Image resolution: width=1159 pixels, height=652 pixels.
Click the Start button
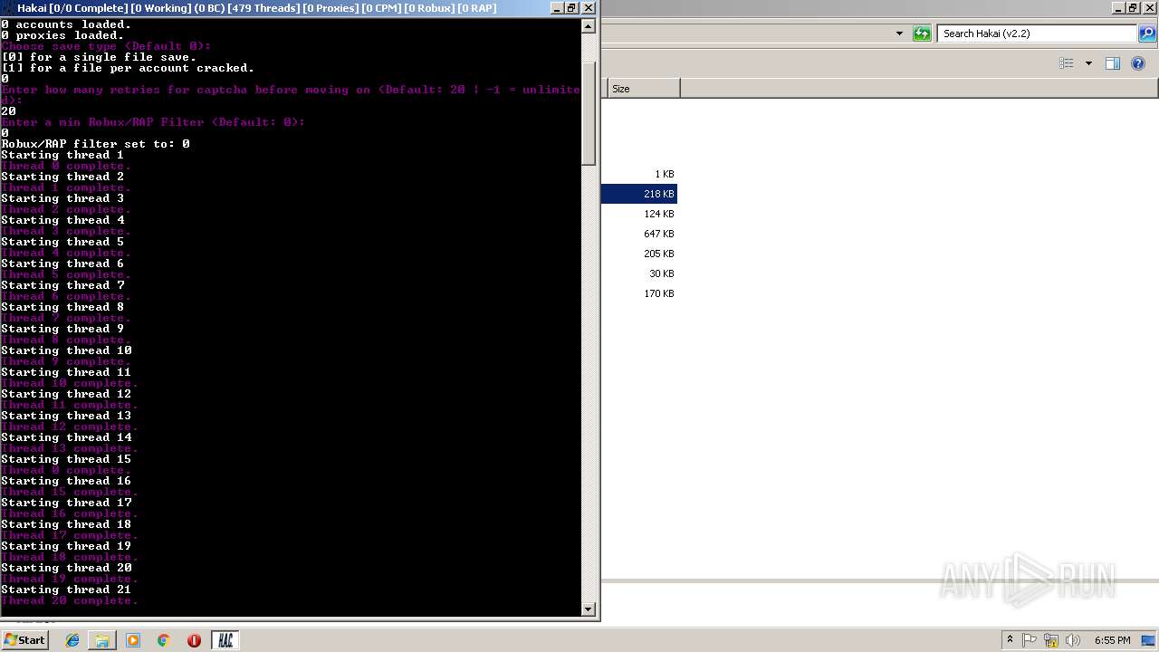coord(24,640)
